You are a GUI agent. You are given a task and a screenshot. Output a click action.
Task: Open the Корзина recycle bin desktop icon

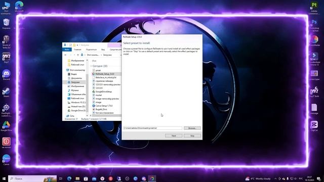pyautogui.click(x=7, y=24)
